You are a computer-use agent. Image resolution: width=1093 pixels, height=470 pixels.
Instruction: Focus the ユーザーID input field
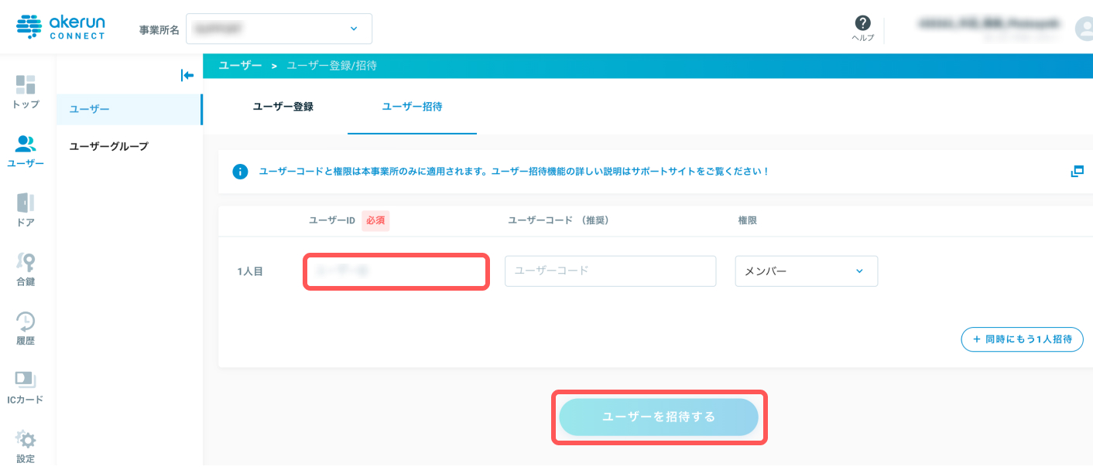click(396, 271)
